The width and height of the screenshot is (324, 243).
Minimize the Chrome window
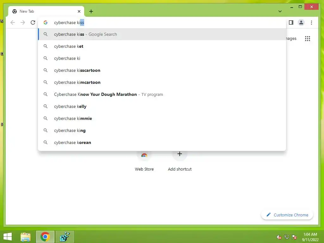point(291,7)
